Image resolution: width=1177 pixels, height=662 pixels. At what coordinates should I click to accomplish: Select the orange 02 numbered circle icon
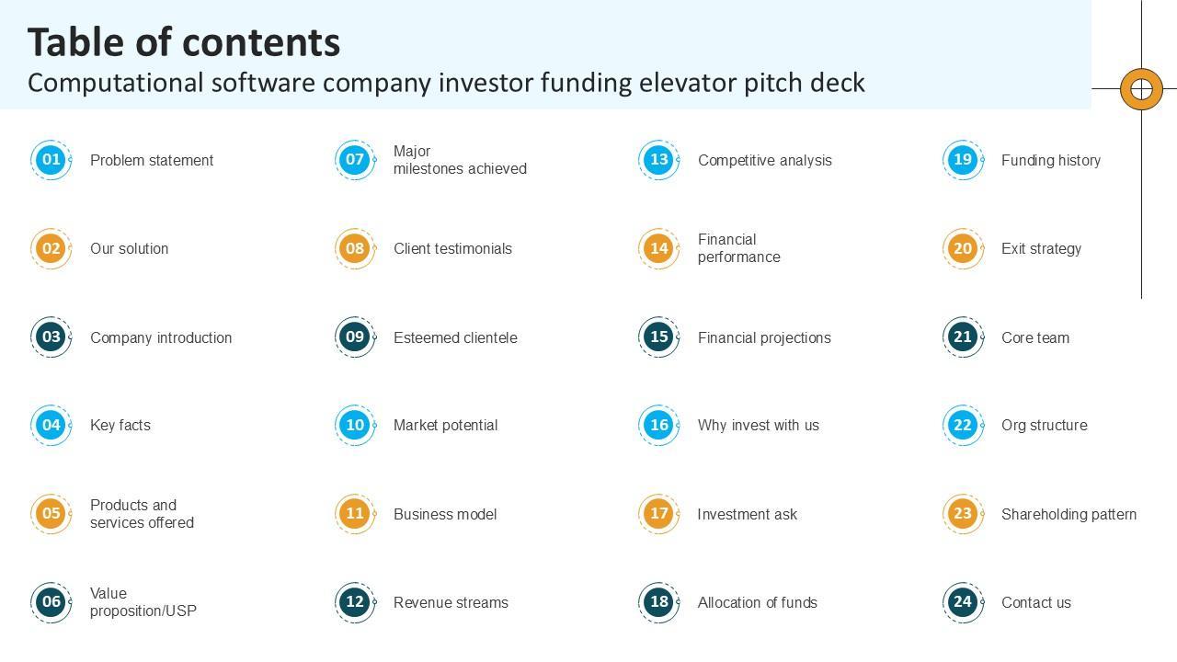(51, 248)
